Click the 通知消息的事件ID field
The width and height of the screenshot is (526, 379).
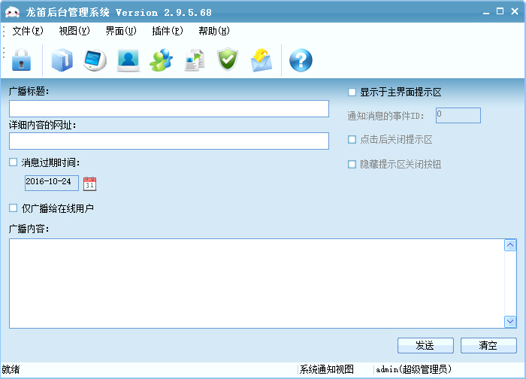pyautogui.click(x=458, y=115)
